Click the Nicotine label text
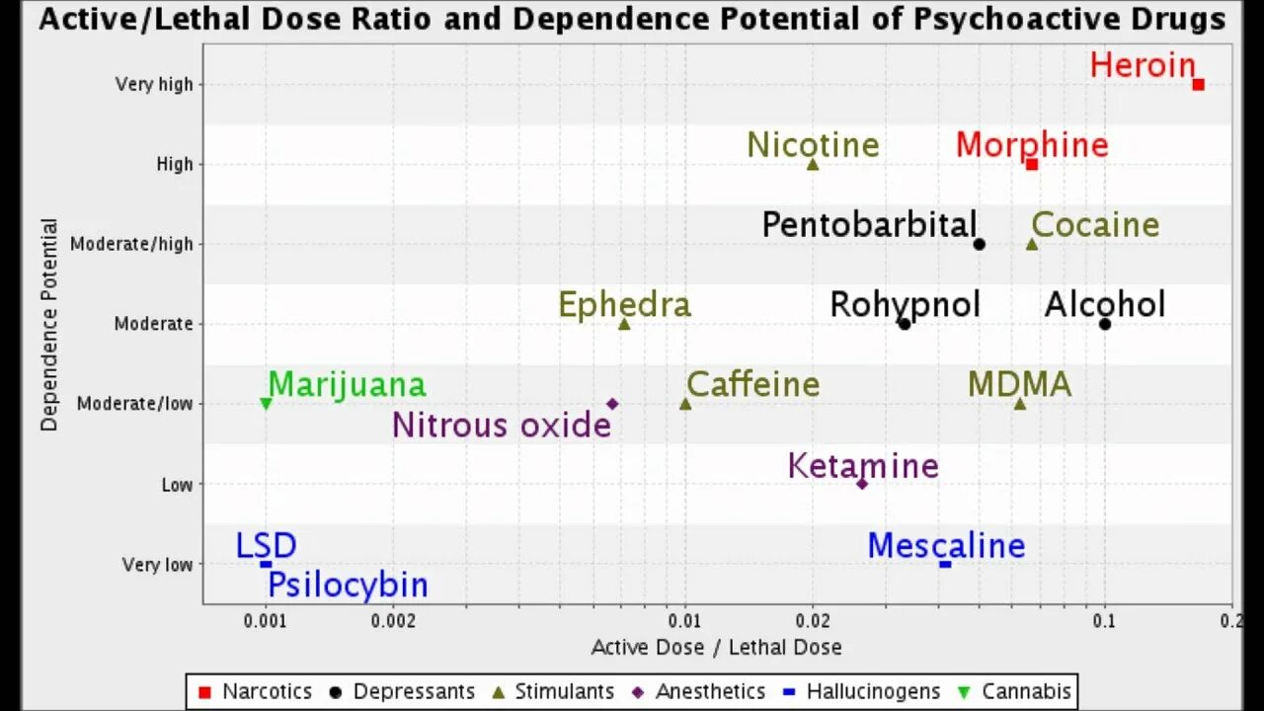This screenshot has height=711, width=1264. click(813, 145)
